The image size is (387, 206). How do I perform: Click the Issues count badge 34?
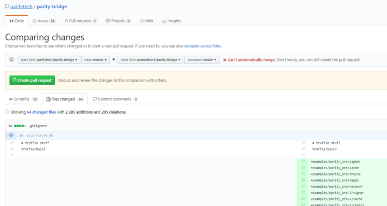[x=52, y=21]
